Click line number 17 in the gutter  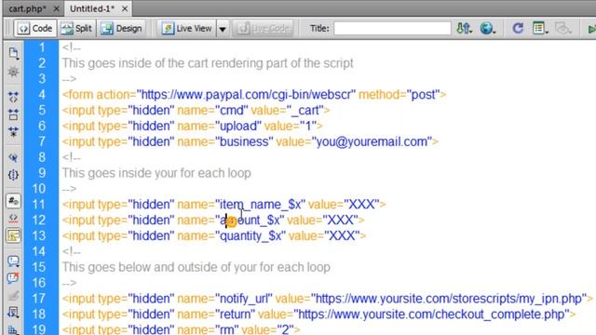click(x=38, y=299)
